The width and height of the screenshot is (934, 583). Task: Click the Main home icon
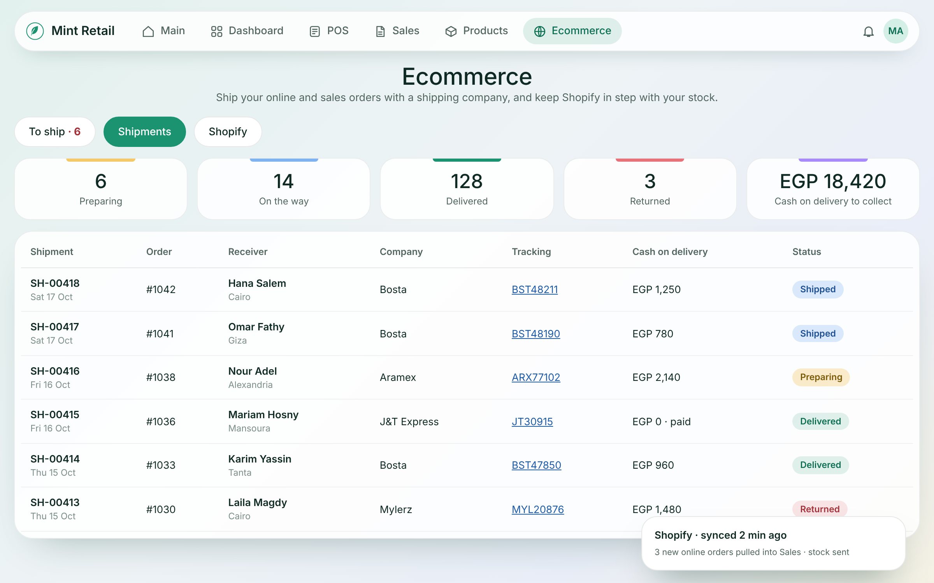pos(148,31)
